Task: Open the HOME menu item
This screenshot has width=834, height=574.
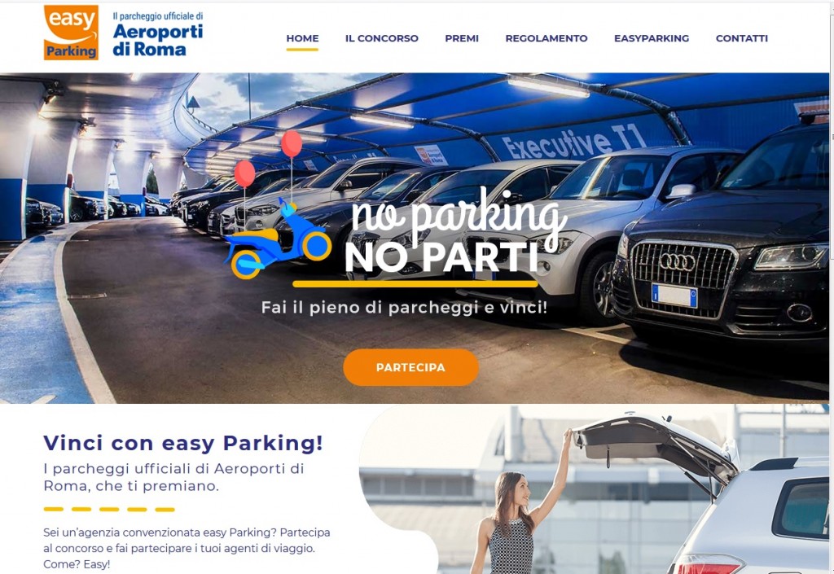Action: pyautogui.click(x=302, y=38)
